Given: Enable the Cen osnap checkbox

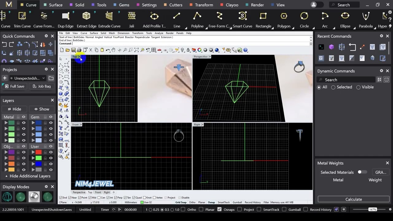Looking at the screenshot, I should click(99, 198).
